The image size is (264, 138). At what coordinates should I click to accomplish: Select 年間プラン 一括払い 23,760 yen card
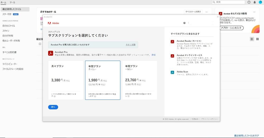[140, 80]
